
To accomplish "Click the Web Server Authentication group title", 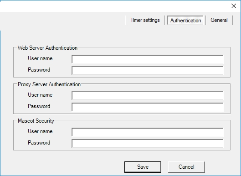I will (47, 48).
